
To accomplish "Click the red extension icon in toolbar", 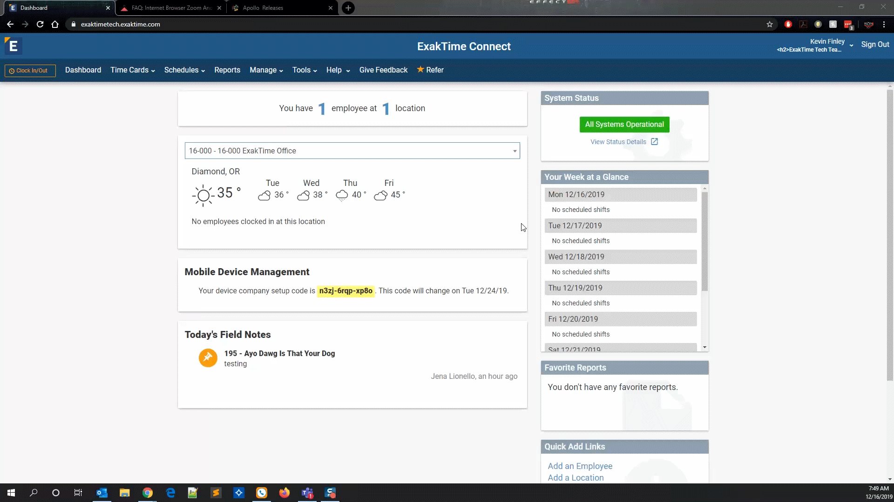I will (x=788, y=24).
